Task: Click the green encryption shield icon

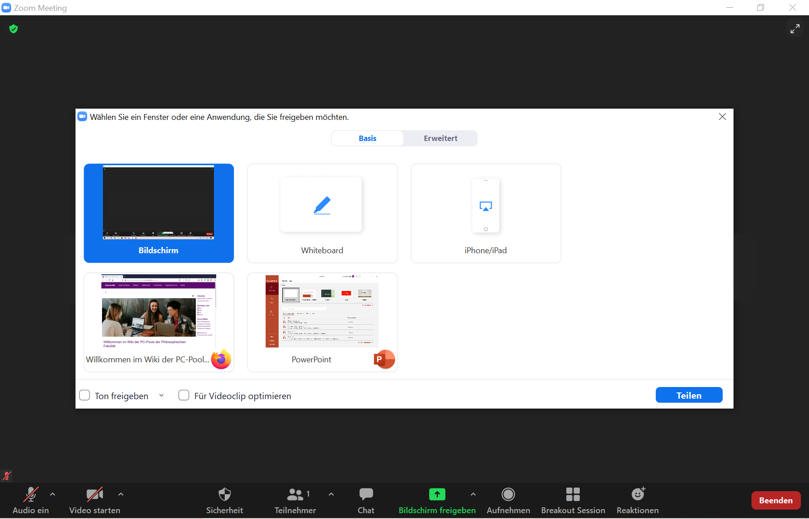Action: (x=13, y=29)
